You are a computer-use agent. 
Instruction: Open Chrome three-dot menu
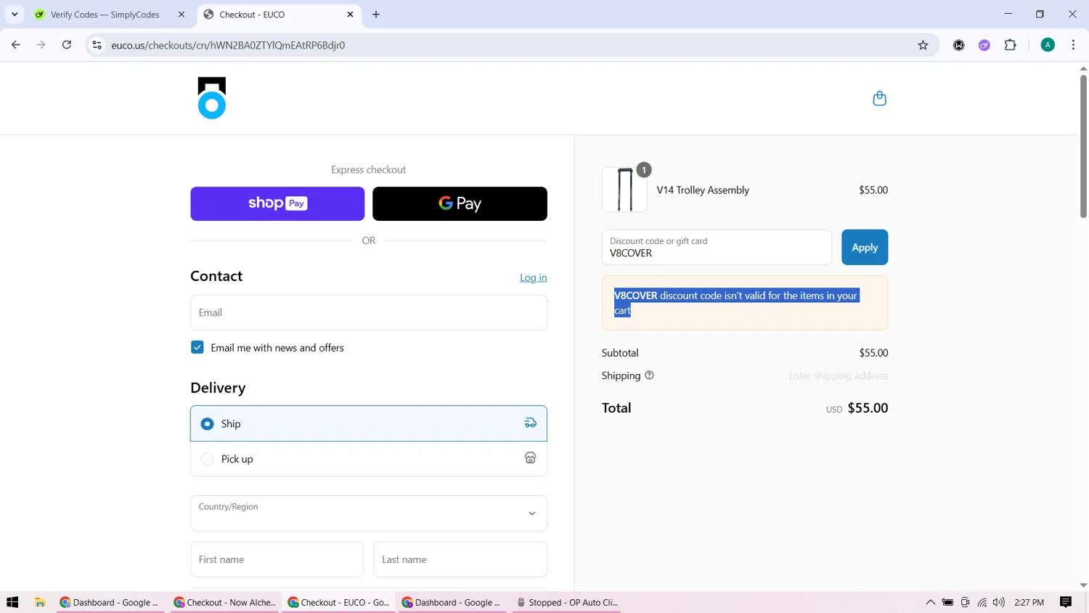pos(1073,45)
